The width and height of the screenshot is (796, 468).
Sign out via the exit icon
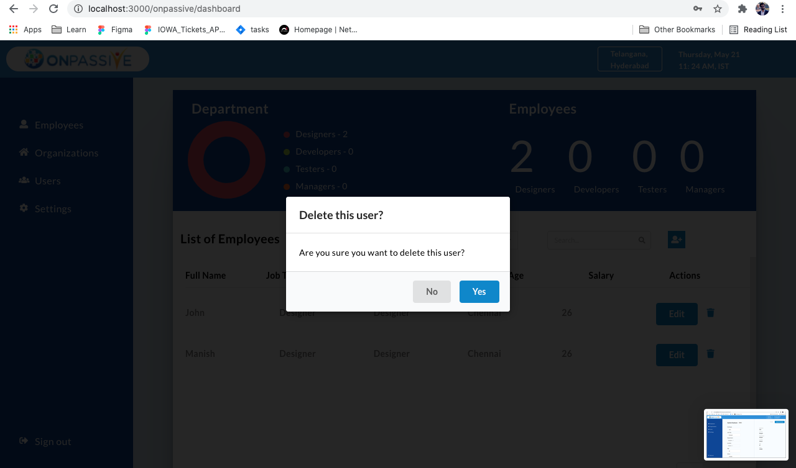[x=22, y=441]
